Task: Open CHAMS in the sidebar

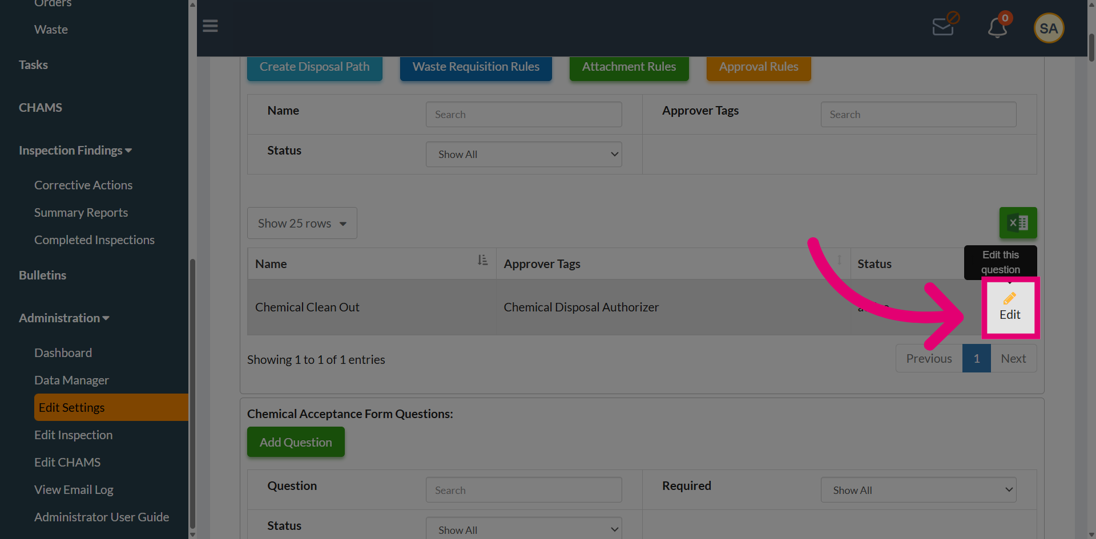Action: [x=41, y=108]
